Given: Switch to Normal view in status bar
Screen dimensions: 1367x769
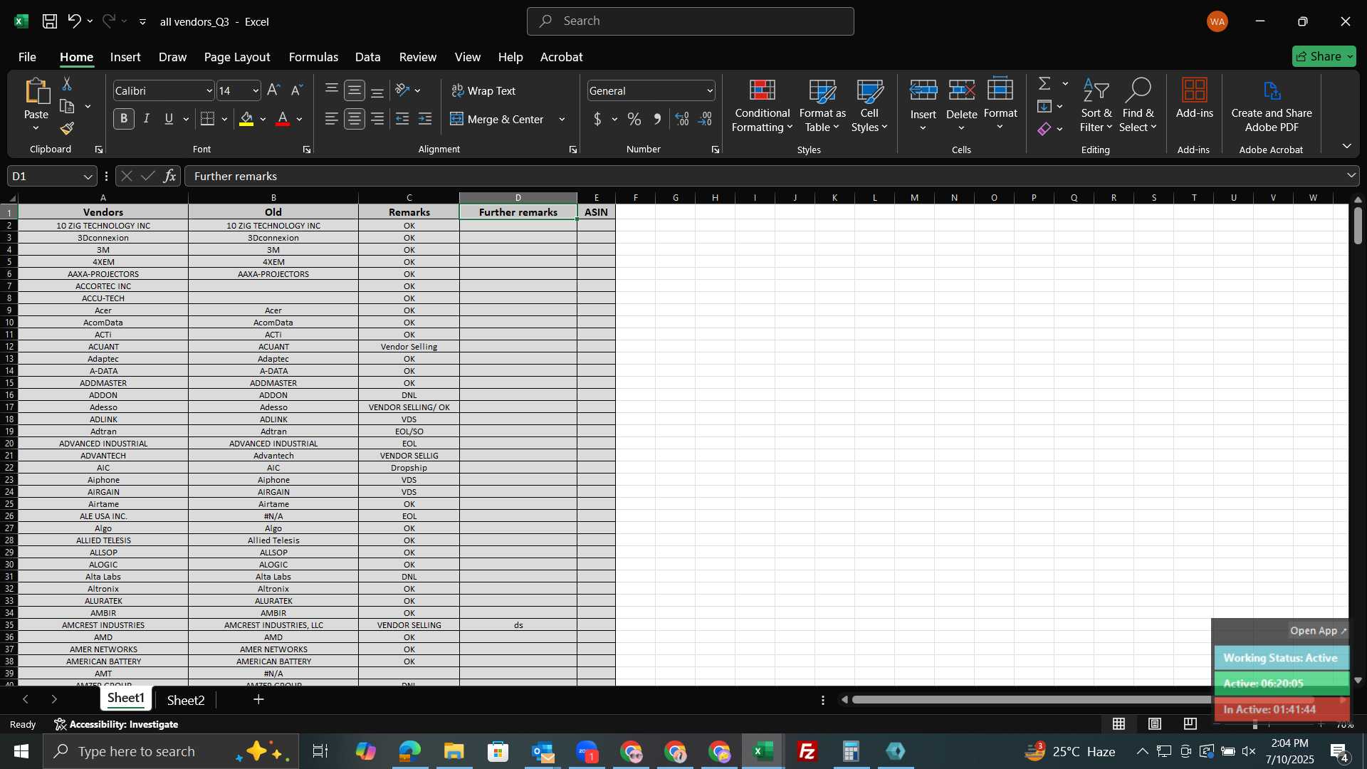Looking at the screenshot, I should pos(1119,724).
